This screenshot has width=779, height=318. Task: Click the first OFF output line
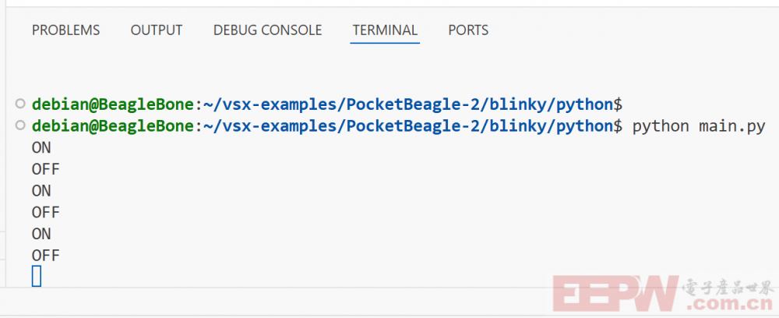46,169
